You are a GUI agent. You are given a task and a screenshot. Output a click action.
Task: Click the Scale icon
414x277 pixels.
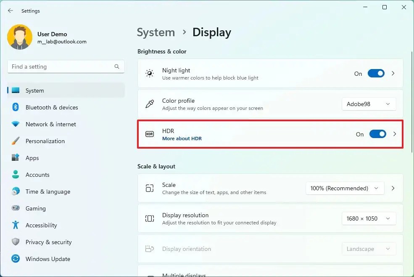click(x=149, y=188)
